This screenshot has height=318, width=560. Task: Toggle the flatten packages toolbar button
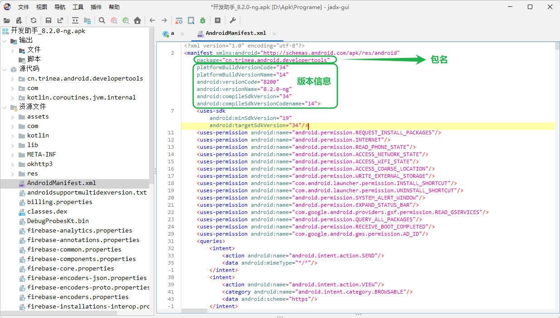point(87,20)
